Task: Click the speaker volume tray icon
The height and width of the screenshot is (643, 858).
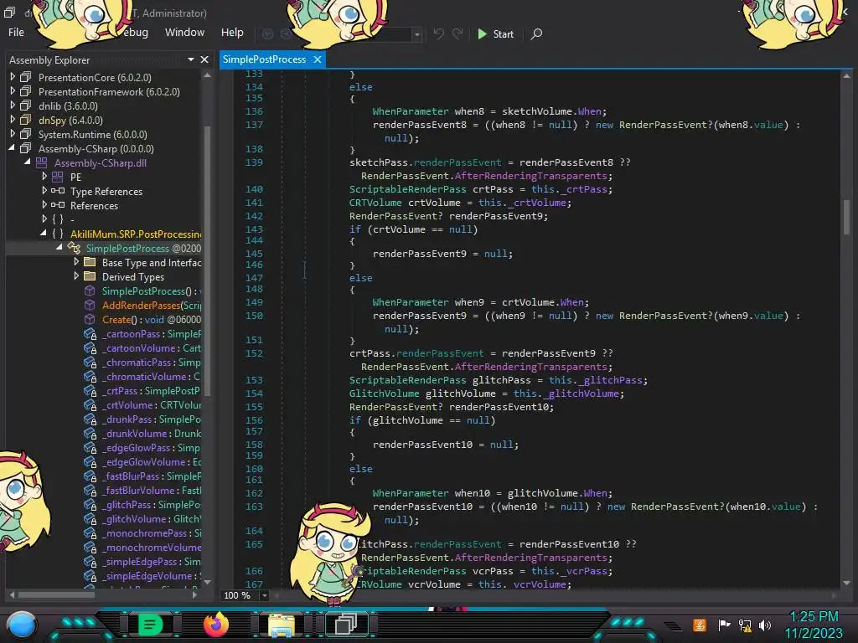Action: point(765,625)
